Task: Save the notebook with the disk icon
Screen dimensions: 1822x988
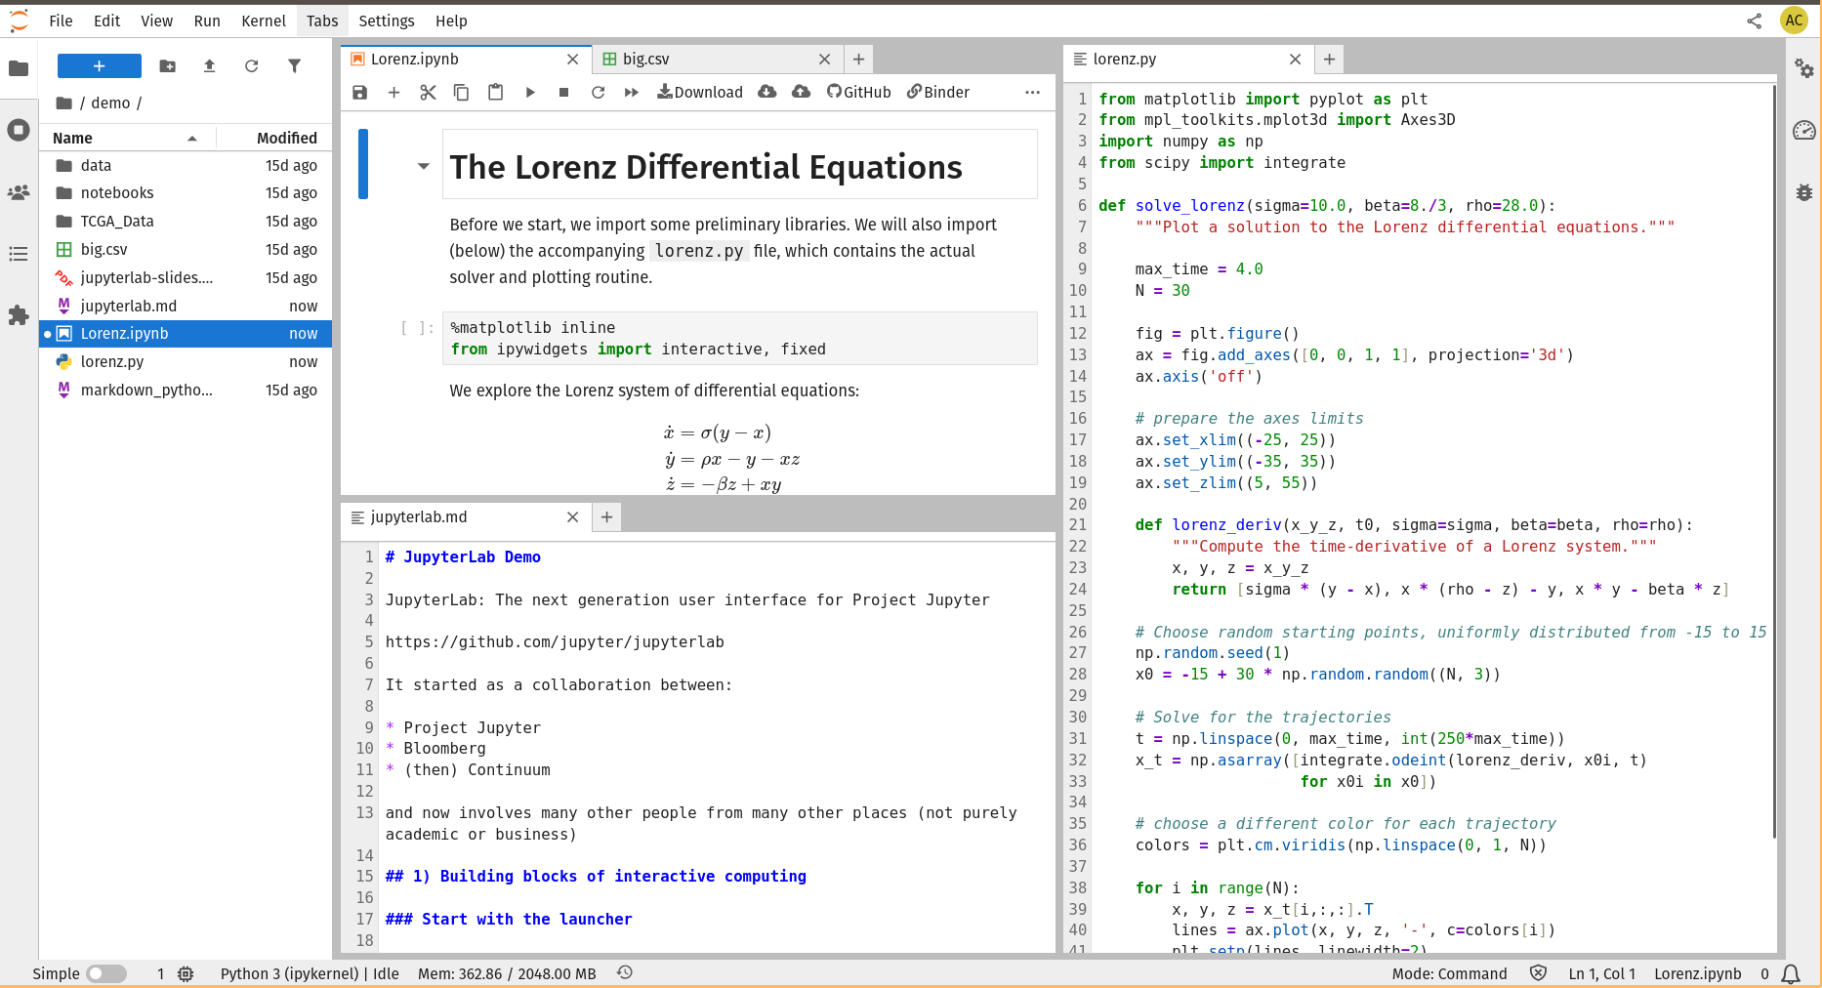Action: coord(359,92)
